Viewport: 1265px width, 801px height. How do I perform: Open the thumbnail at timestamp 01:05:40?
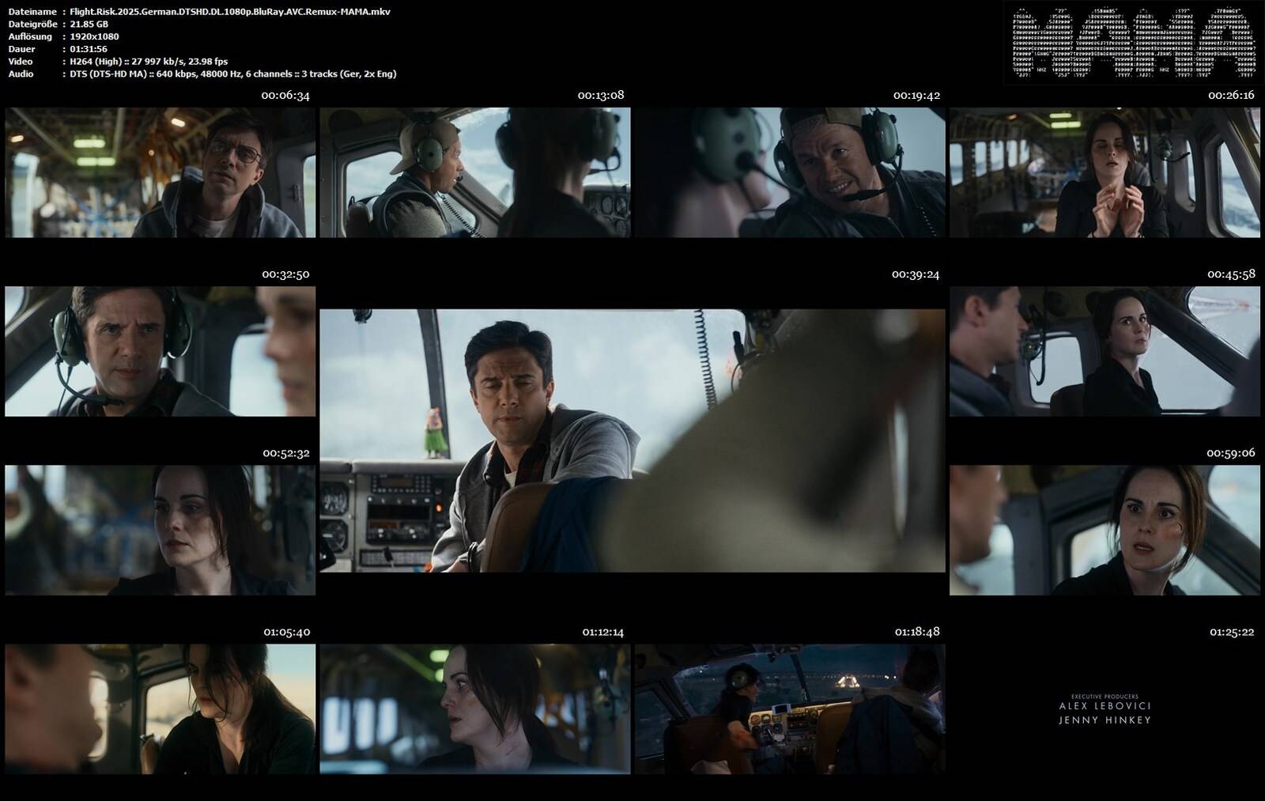click(x=160, y=709)
